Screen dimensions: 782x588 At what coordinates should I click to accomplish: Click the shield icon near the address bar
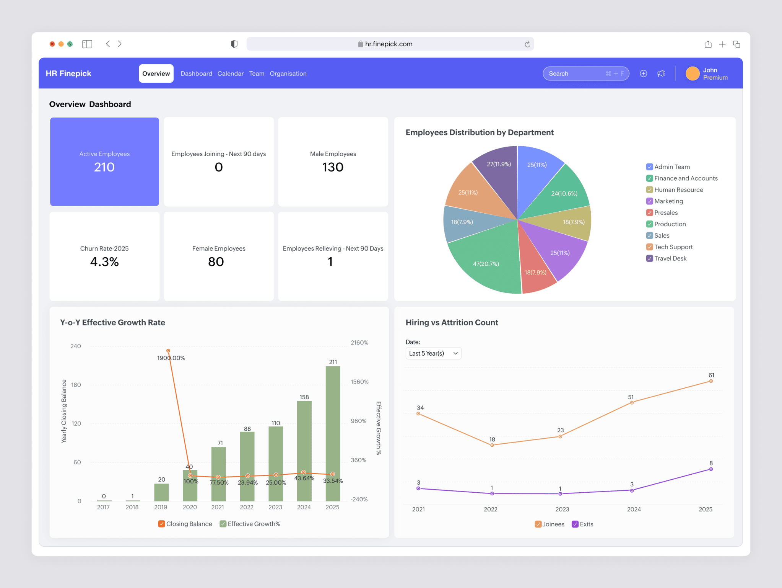(x=234, y=44)
